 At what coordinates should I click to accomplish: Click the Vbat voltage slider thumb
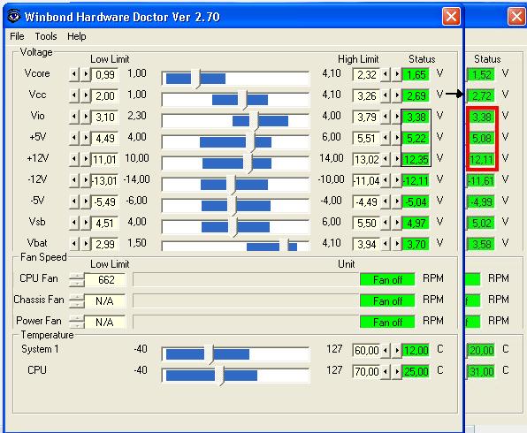point(284,246)
